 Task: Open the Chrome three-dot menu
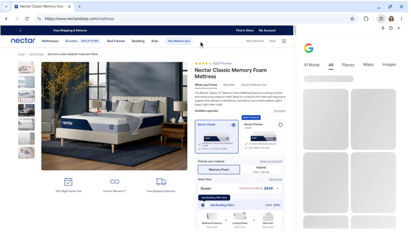[401, 19]
